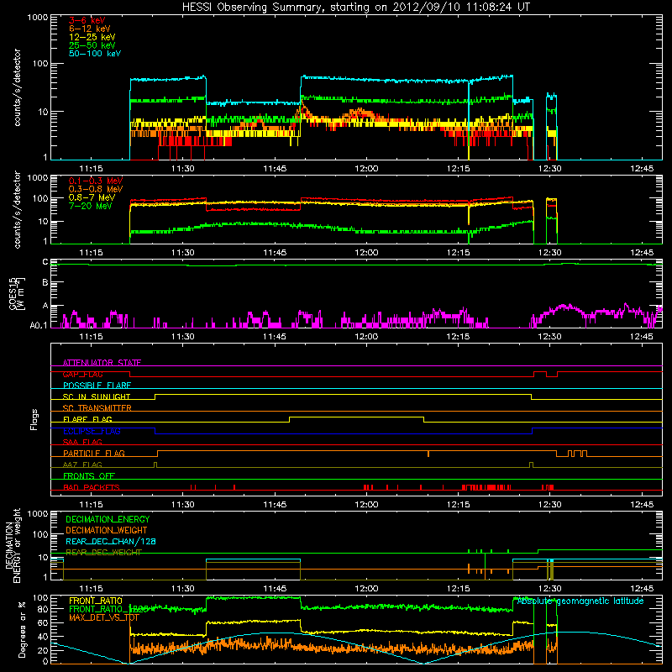Click the 12:00 tick beneath the keV counts panel
Viewport: 672px width, 672px height.
tap(366, 169)
